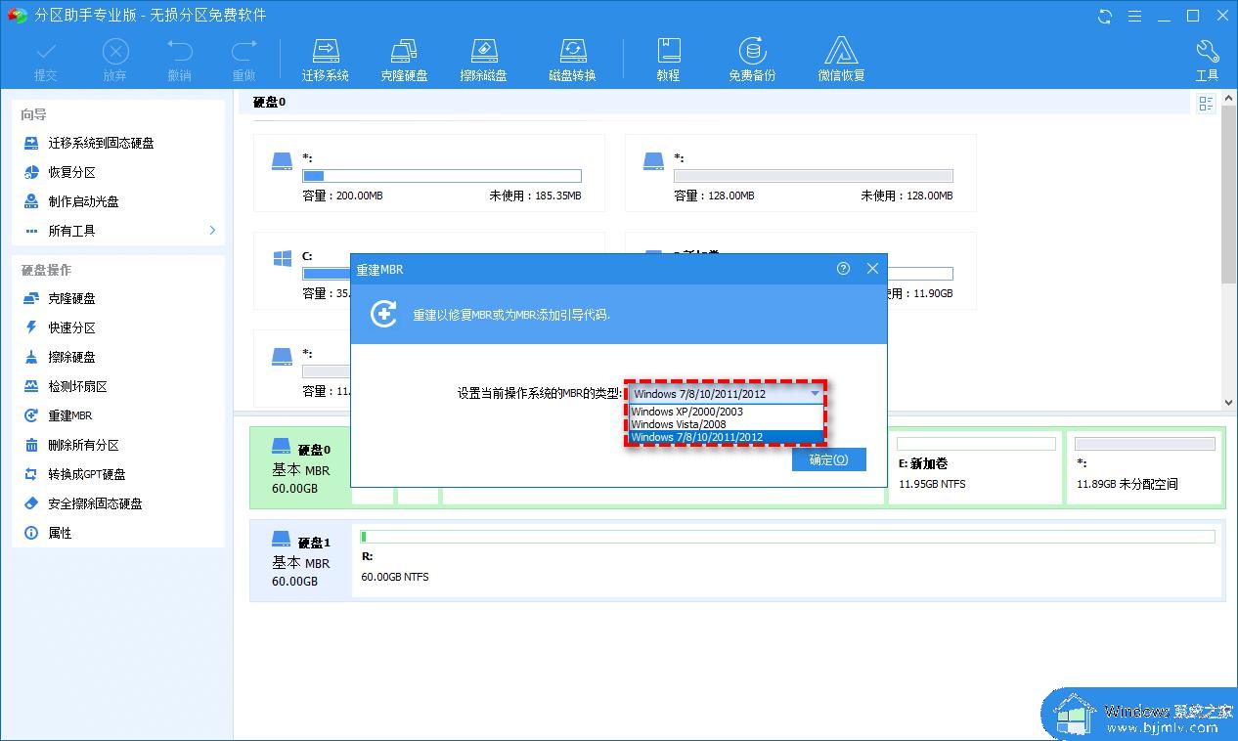1238x741 pixels.
Task: Select E: 新加卷 11.95GB NTFS block
Action: [975, 467]
